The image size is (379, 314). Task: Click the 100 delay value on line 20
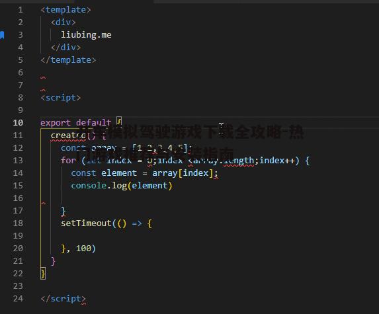83,249
